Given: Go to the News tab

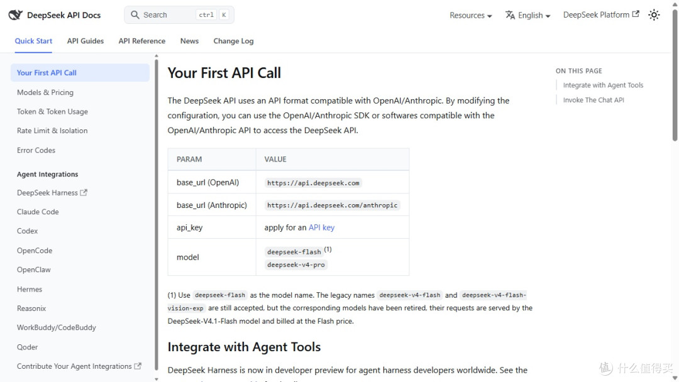Looking at the screenshot, I should click(x=190, y=41).
